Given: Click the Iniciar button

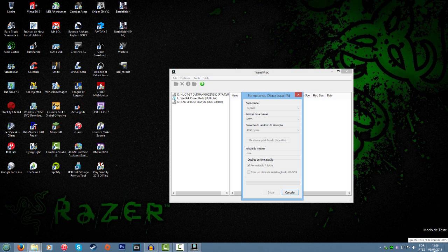Looking at the screenshot, I should 271,192.
